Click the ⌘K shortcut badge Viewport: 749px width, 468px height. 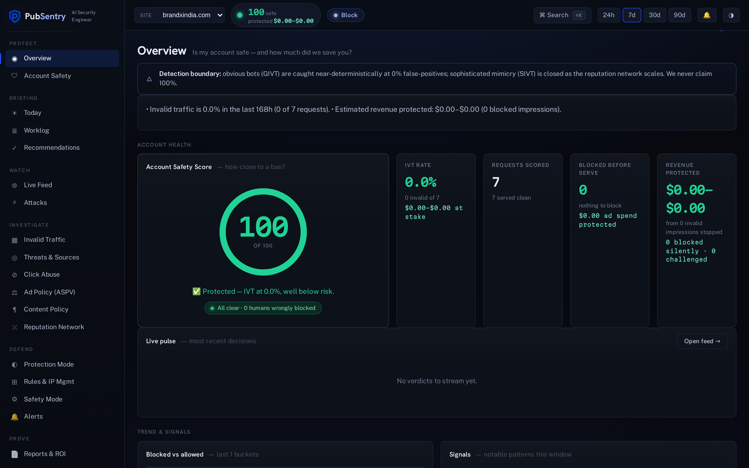pyautogui.click(x=579, y=15)
